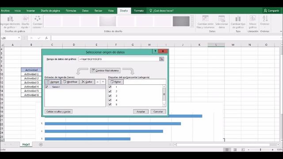The width and height of the screenshot is (283, 159).
Task: Open the Name Box dropdown arrow
Action: pyautogui.click(x=19, y=38)
